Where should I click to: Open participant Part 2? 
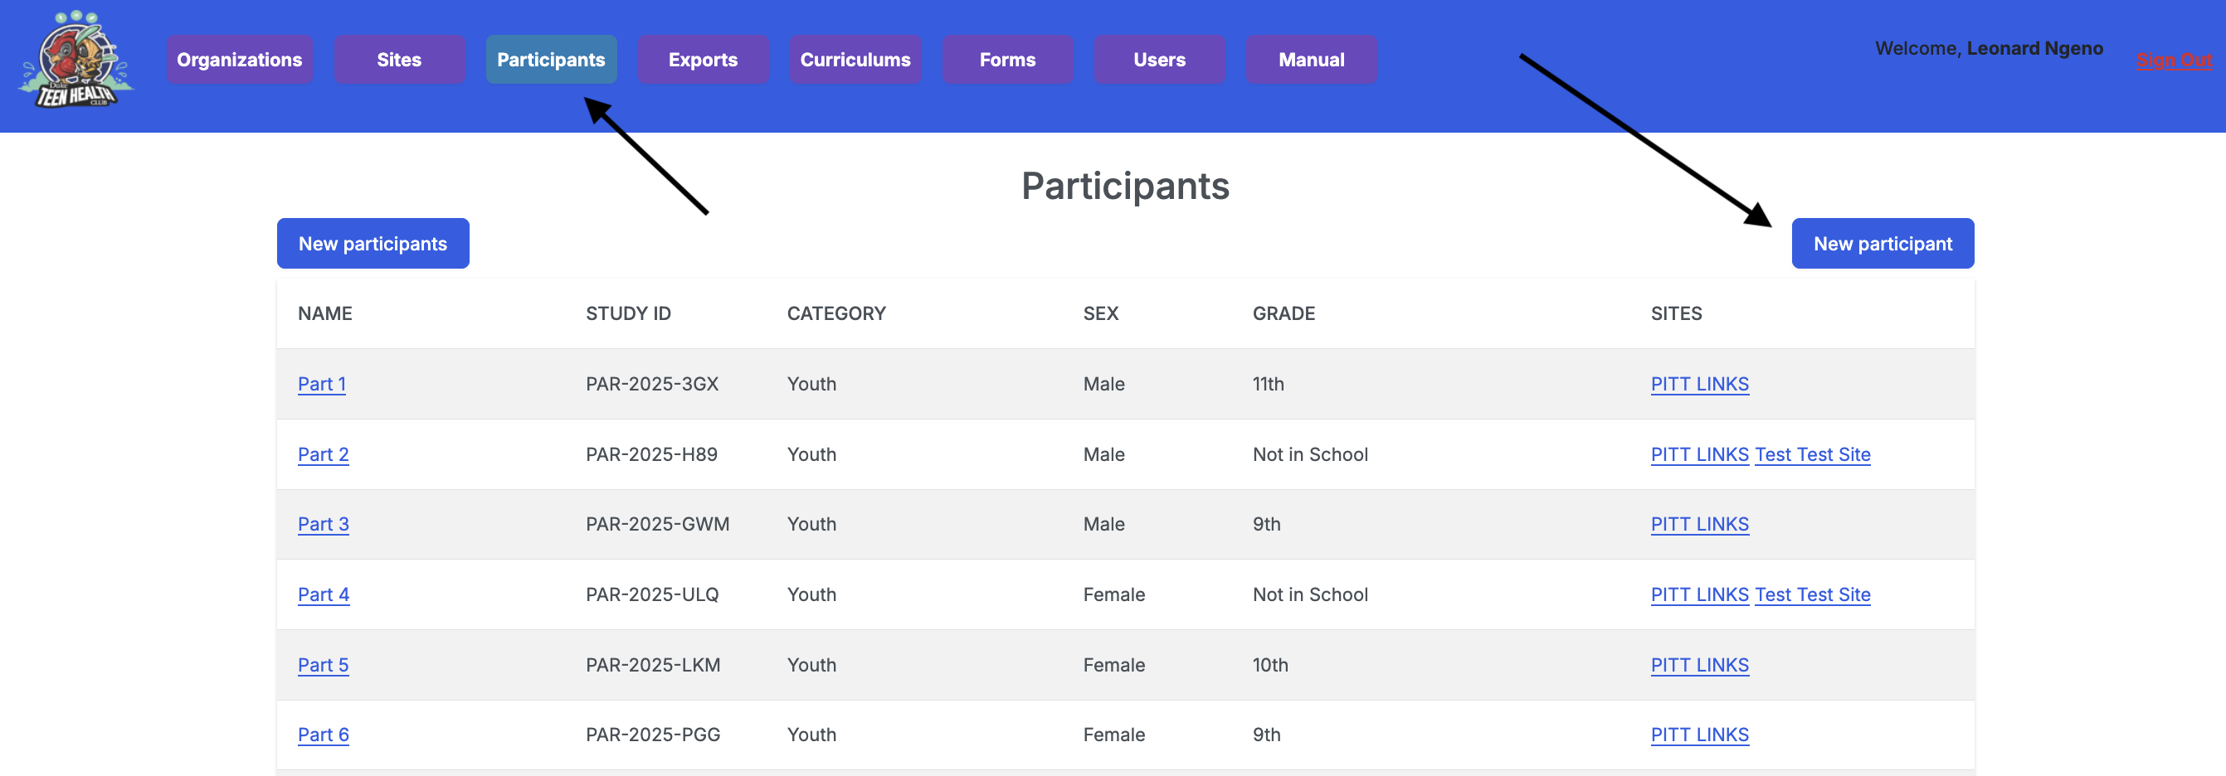click(x=324, y=454)
